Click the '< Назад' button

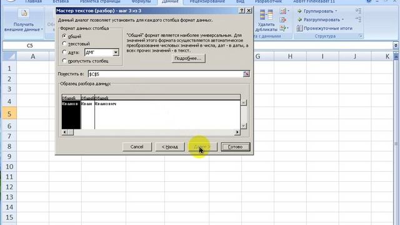click(x=170, y=147)
